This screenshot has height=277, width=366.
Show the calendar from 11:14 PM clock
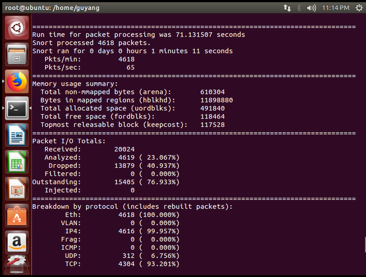(335, 8)
